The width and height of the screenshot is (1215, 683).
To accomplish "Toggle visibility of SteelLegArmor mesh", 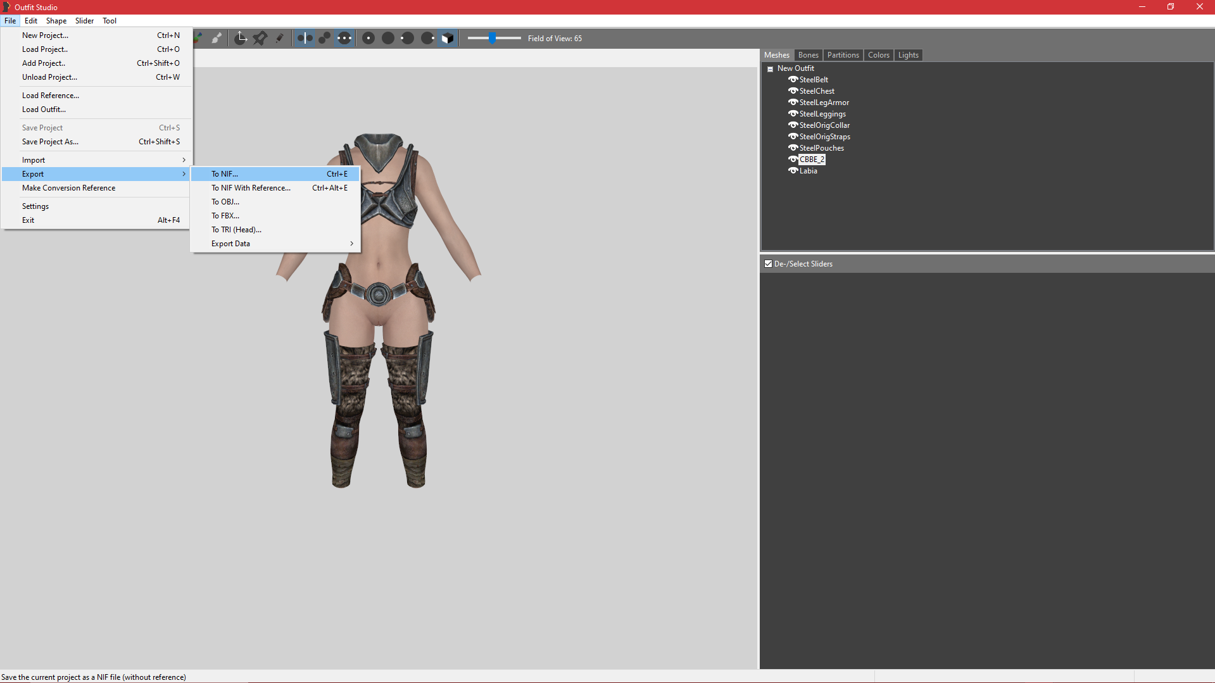I will 793,103.
